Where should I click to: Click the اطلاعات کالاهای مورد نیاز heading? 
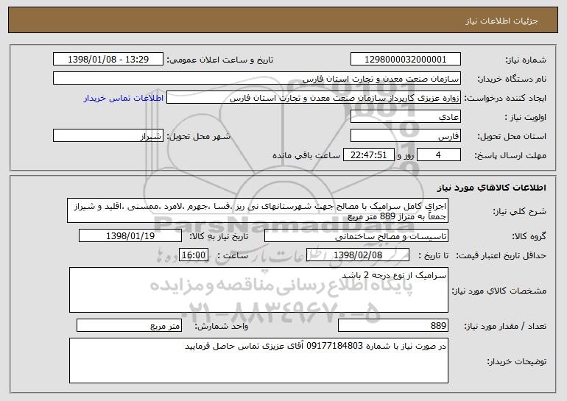click(x=491, y=188)
